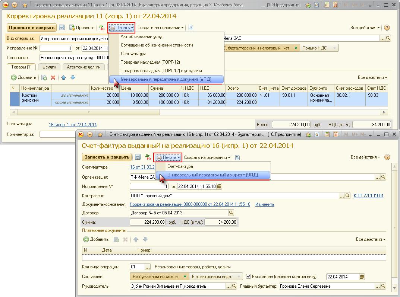This screenshot has height=297, width=400.
Task: Open link 16 (испр. 1) от 22.04.2014
Action: coord(73,125)
